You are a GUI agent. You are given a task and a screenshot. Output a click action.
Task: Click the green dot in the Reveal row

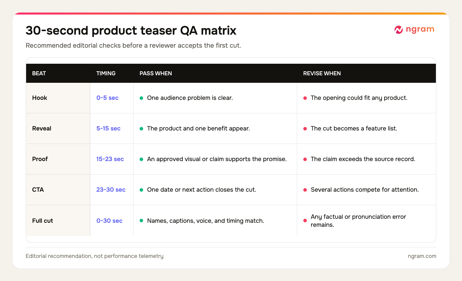141,129
